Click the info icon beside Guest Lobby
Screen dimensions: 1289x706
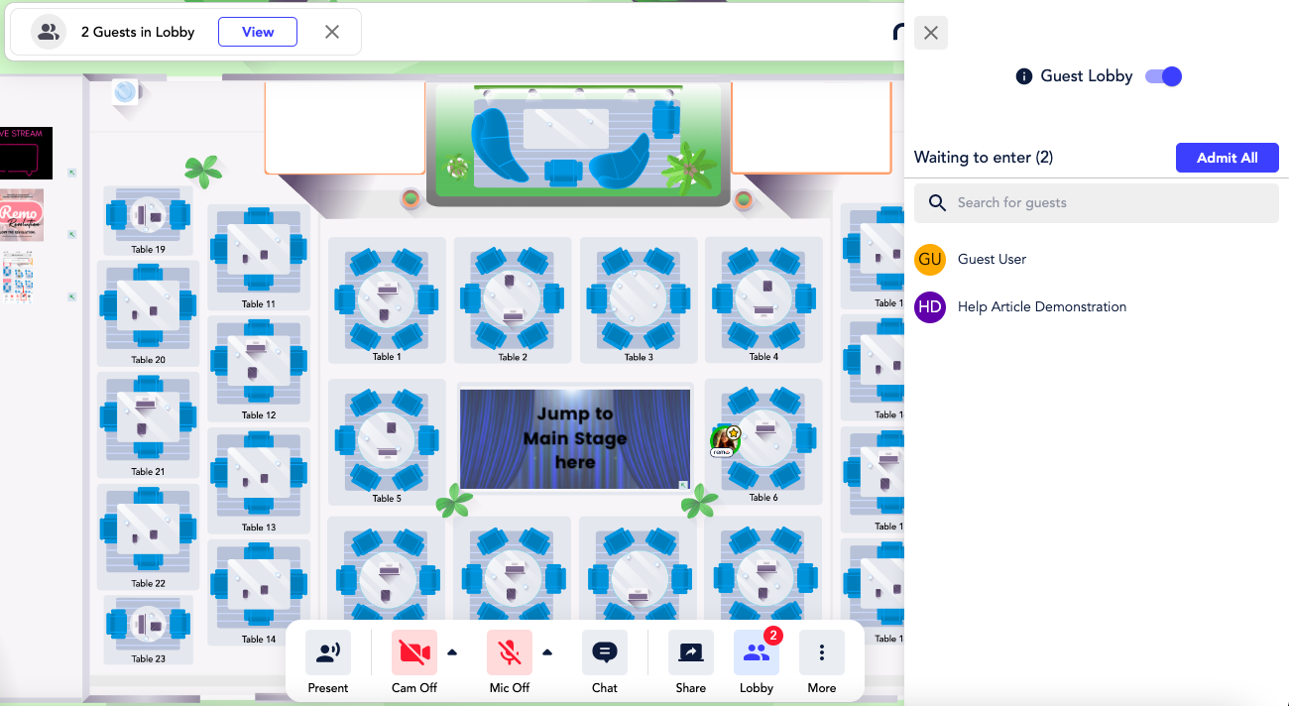1023,75
